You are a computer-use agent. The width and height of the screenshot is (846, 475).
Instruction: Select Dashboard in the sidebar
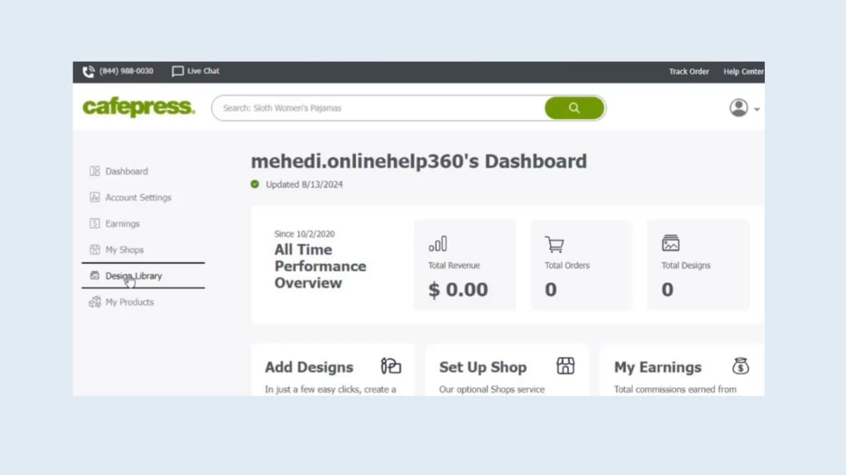point(126,171)
